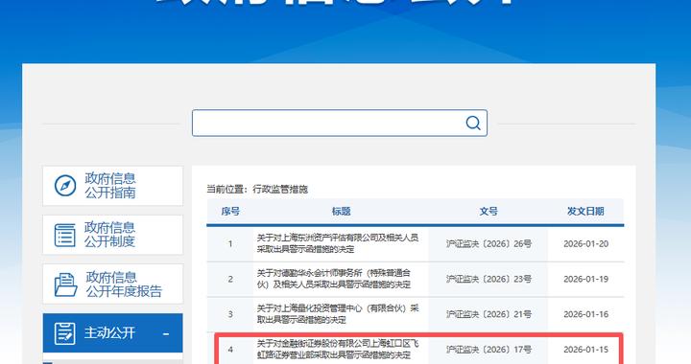Click date 2026-01-15
Screen dimensions: 691x364
585,350
